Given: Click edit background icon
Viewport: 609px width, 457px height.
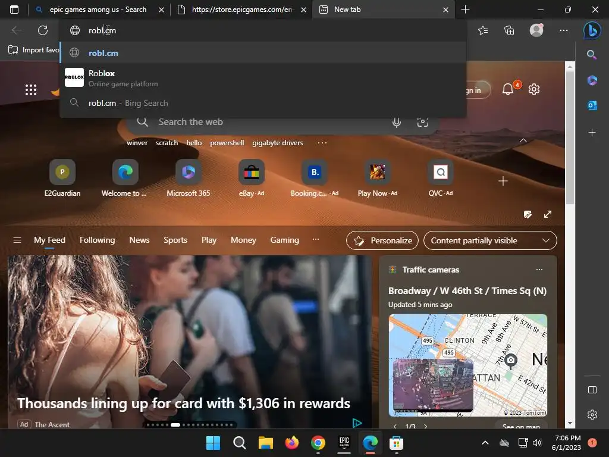Looking at the screenshot, I should point(528,214).
